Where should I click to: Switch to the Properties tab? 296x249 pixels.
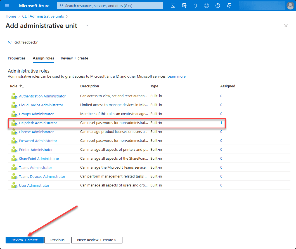(16, 58)
